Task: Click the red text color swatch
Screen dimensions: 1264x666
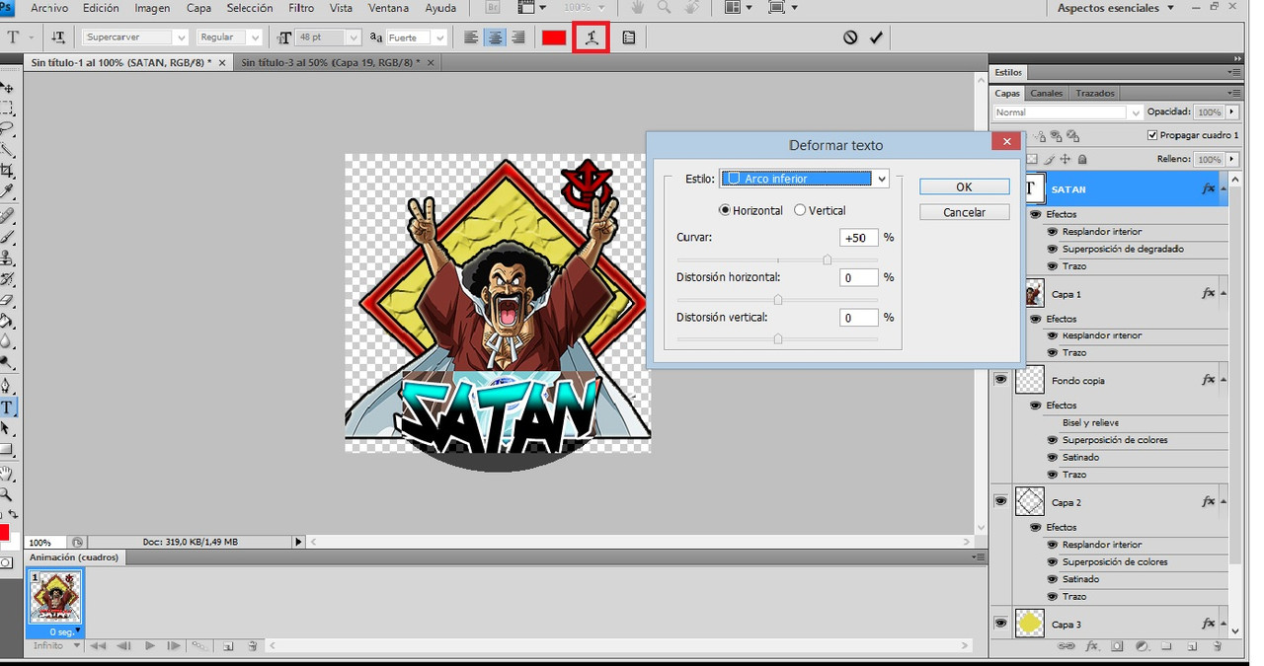Action: point(553,37)
